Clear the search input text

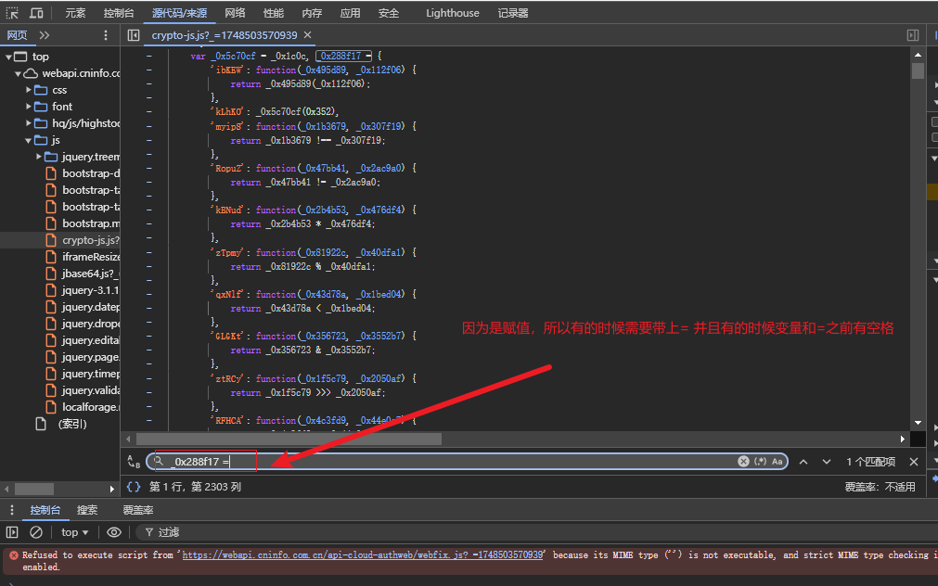[743, 462]
